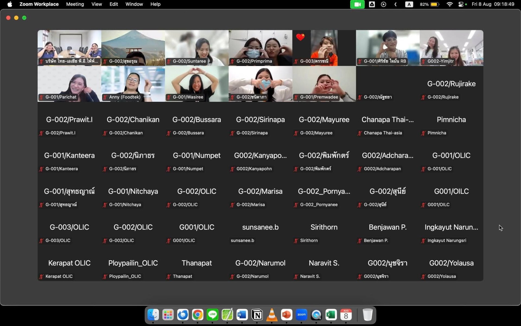Open battery 82% status dropdown
521x326 pixels.
click(430, 4)
